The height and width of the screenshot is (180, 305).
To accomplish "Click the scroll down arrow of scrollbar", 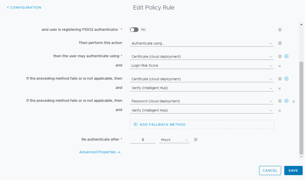I will point(301,157).
